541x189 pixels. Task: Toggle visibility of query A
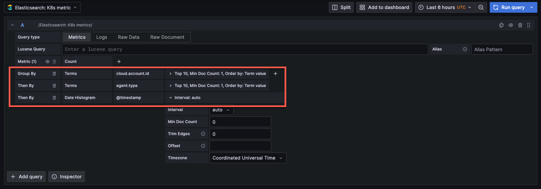(511, 25)
